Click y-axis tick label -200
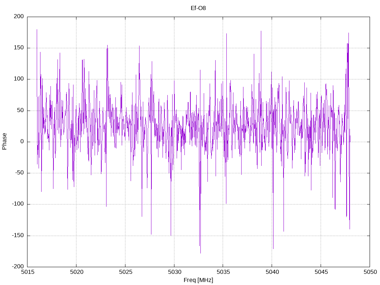 [x=18, y=266]
